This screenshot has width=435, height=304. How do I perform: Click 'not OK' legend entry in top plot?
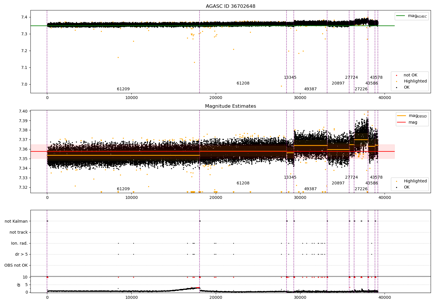coord(407,75)
